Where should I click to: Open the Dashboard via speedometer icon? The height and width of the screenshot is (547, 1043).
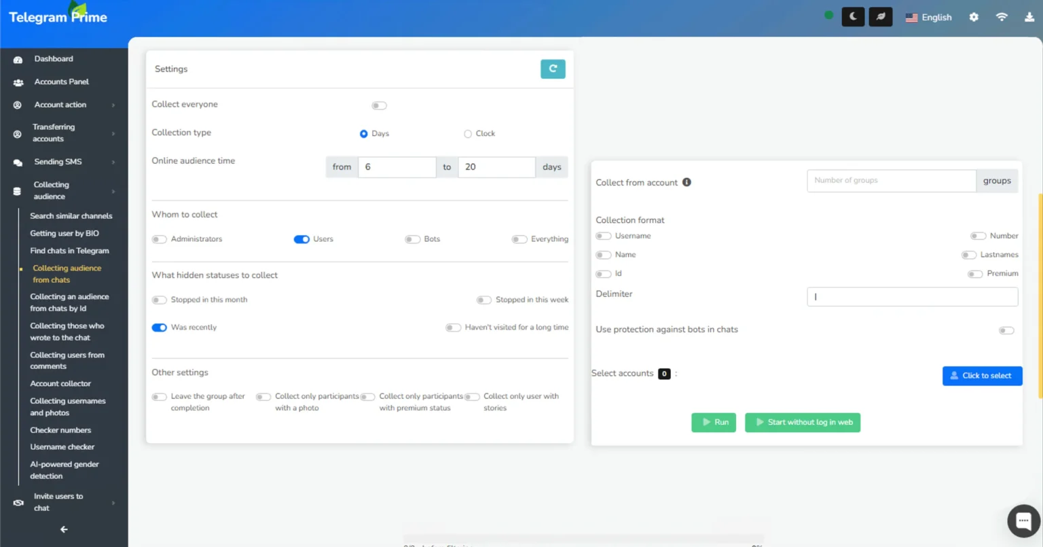pyautogui.click(x=16, y=59)
